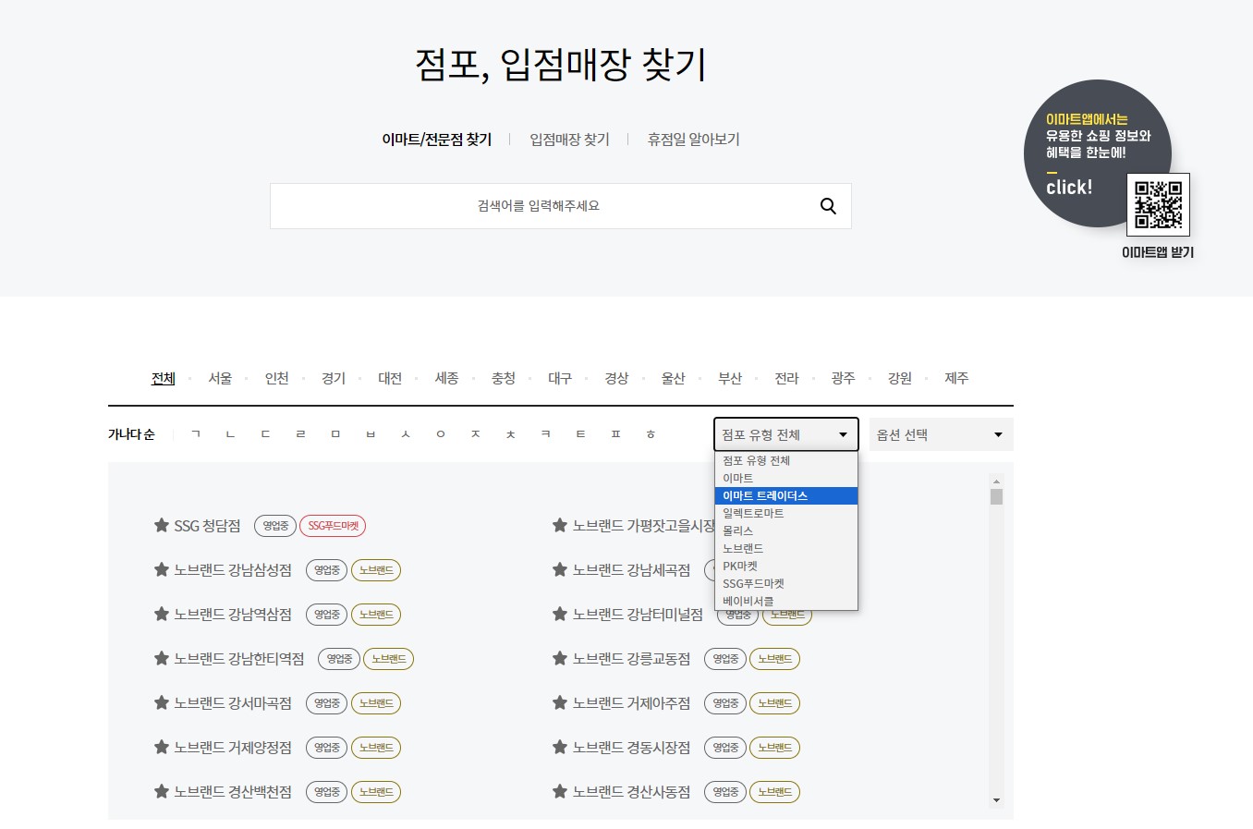Star the 노브랜드 거제양정점 store
Screen dimensions: 1253x829
162,748
